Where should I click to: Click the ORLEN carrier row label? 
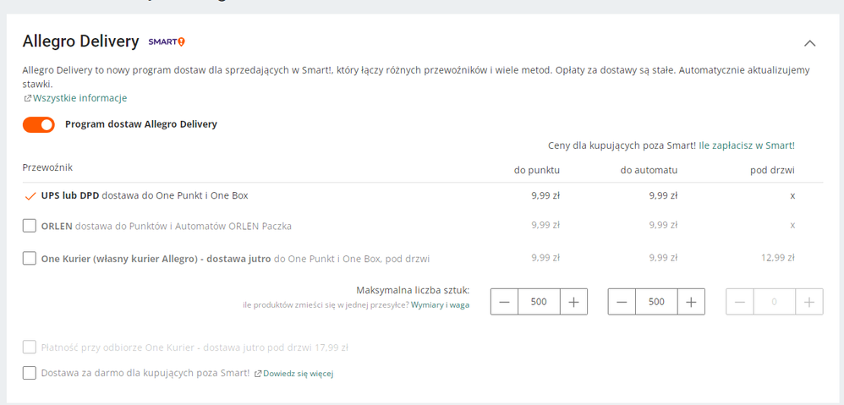click(167, 226)
